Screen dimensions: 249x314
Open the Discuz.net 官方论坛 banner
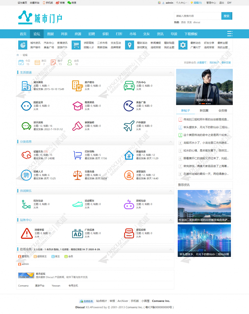click(26, 275)
